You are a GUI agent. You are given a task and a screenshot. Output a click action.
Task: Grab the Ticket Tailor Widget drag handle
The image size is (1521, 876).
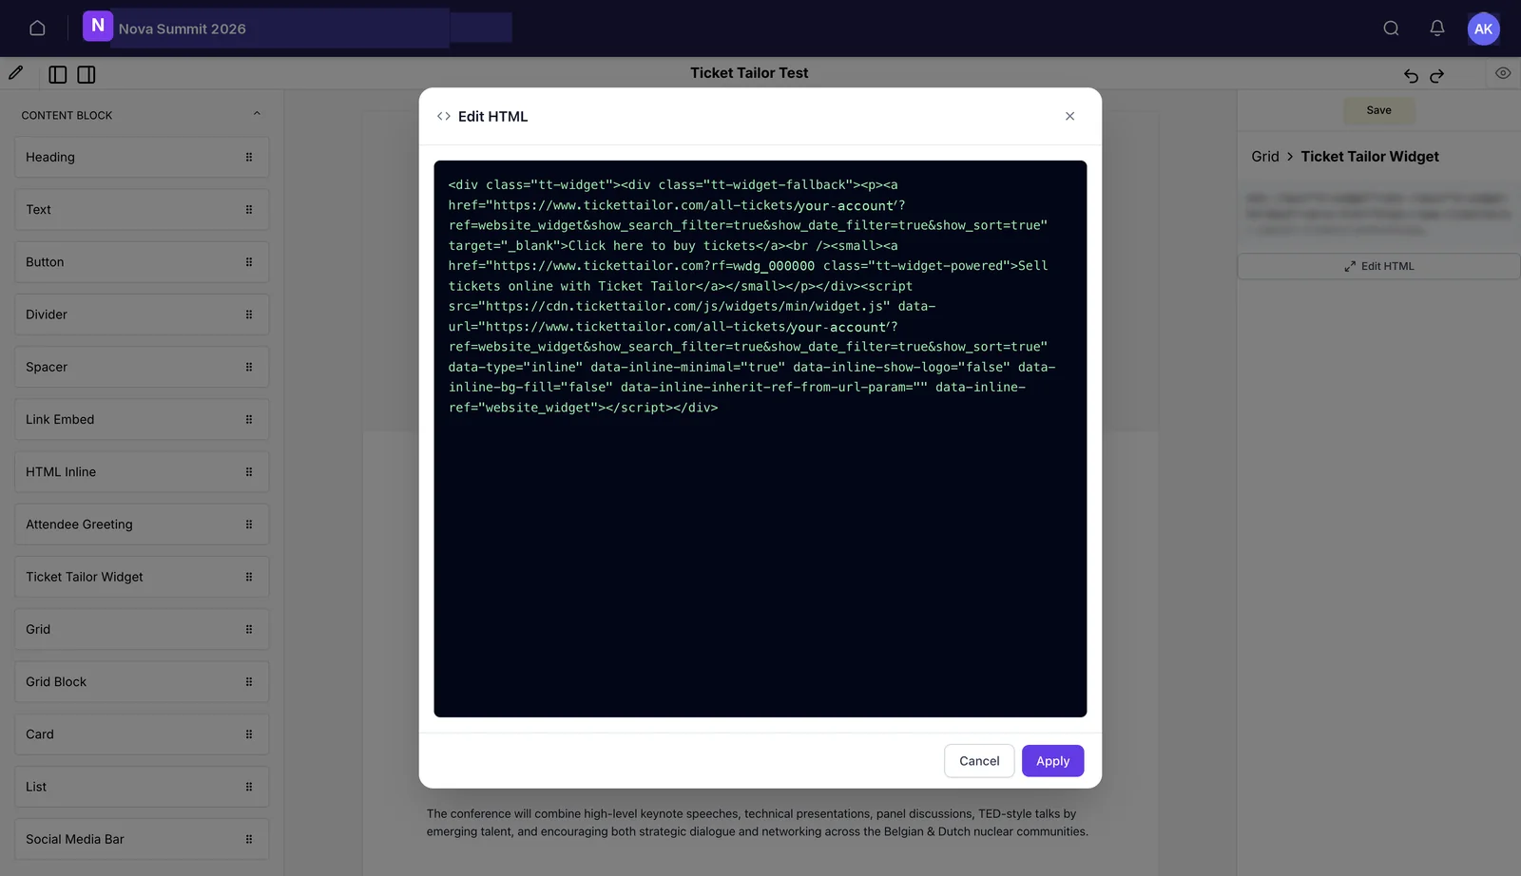pos(249,577)
